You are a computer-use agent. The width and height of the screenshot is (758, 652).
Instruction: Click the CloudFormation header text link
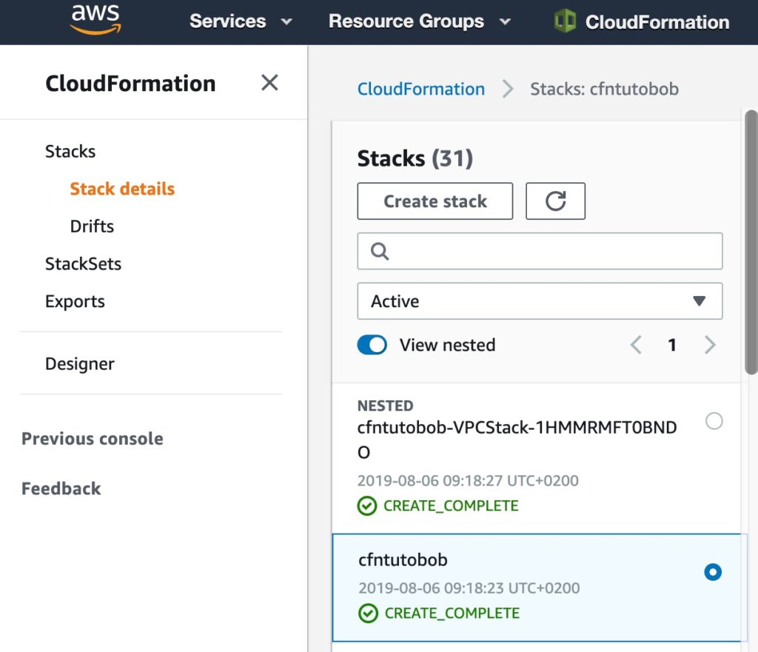click(657, 21)
